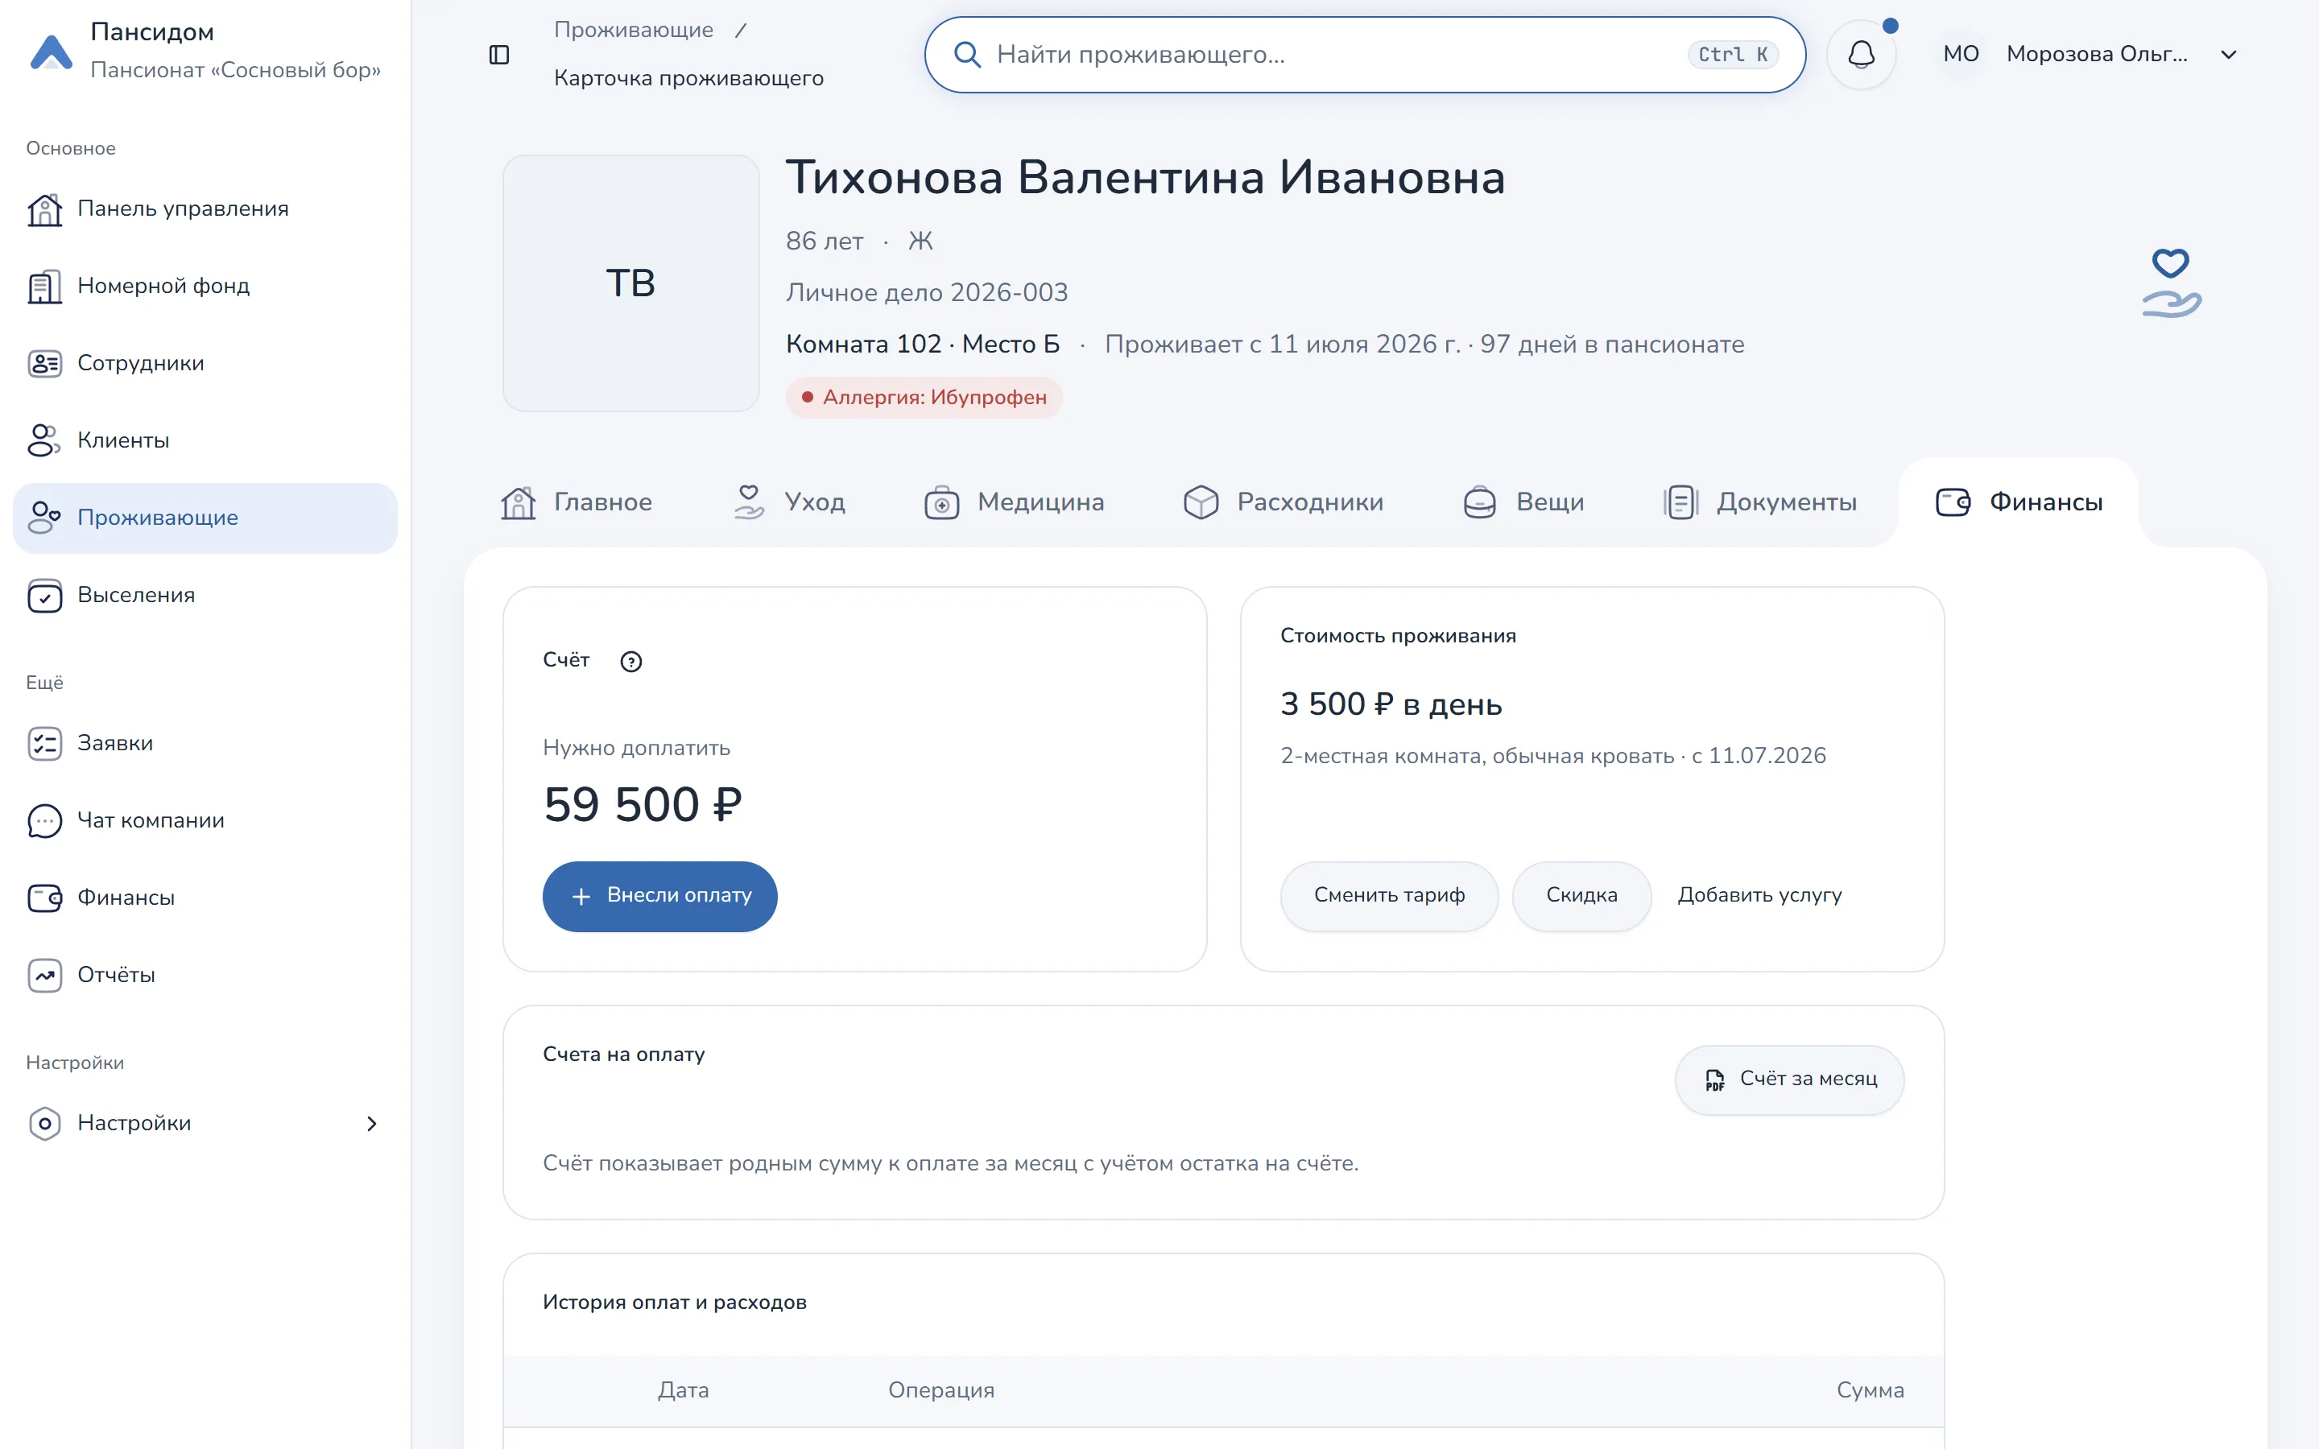Open the Медицина tab
This screenshot has height=1449, width=2319.
1014,502
